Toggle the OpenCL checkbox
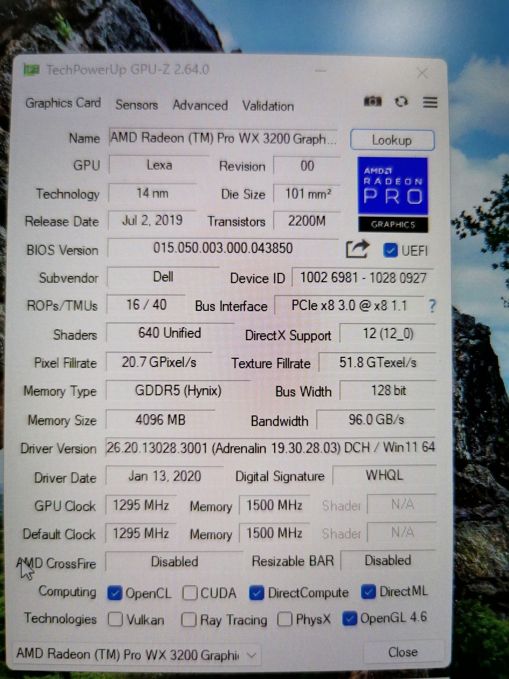 tap(115, 593)
